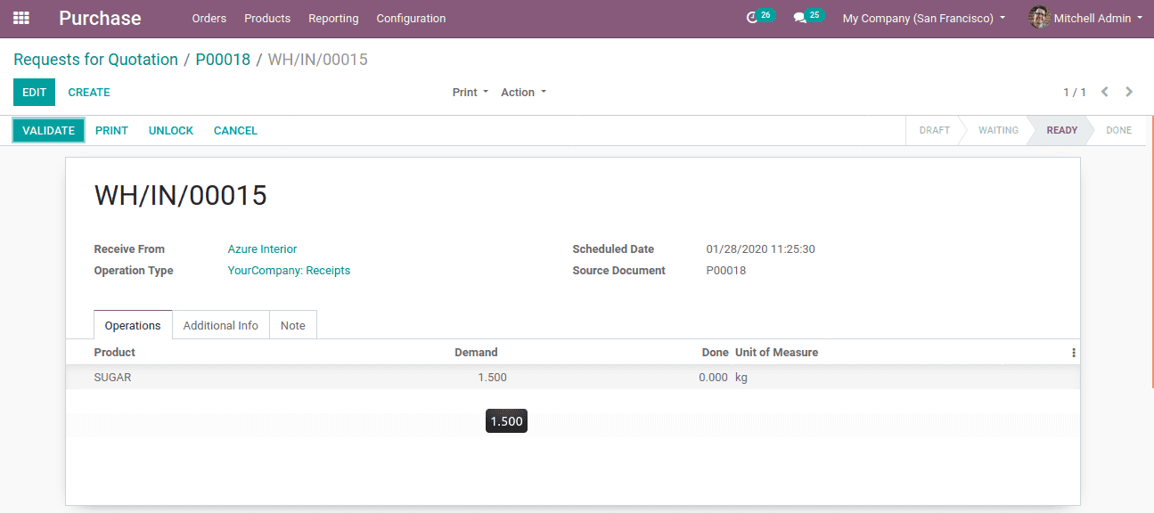This screenshot has width=1154, height=513.
Task: Open My Company (San Francisco) switcher
Action: coord(924,18)
